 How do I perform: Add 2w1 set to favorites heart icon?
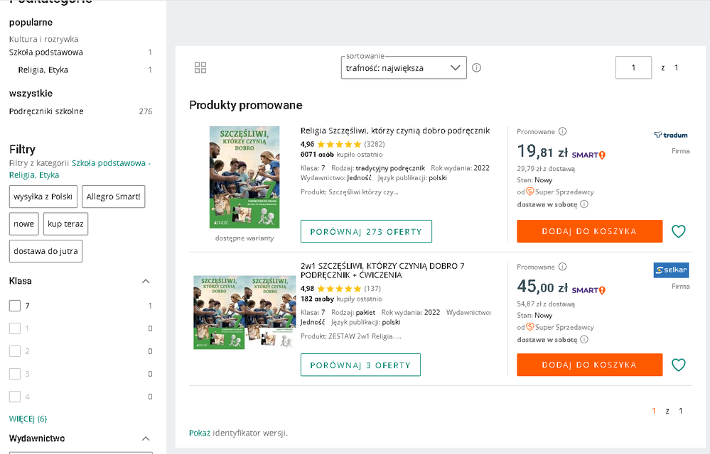pyautogui.click(x=679, y=365)
